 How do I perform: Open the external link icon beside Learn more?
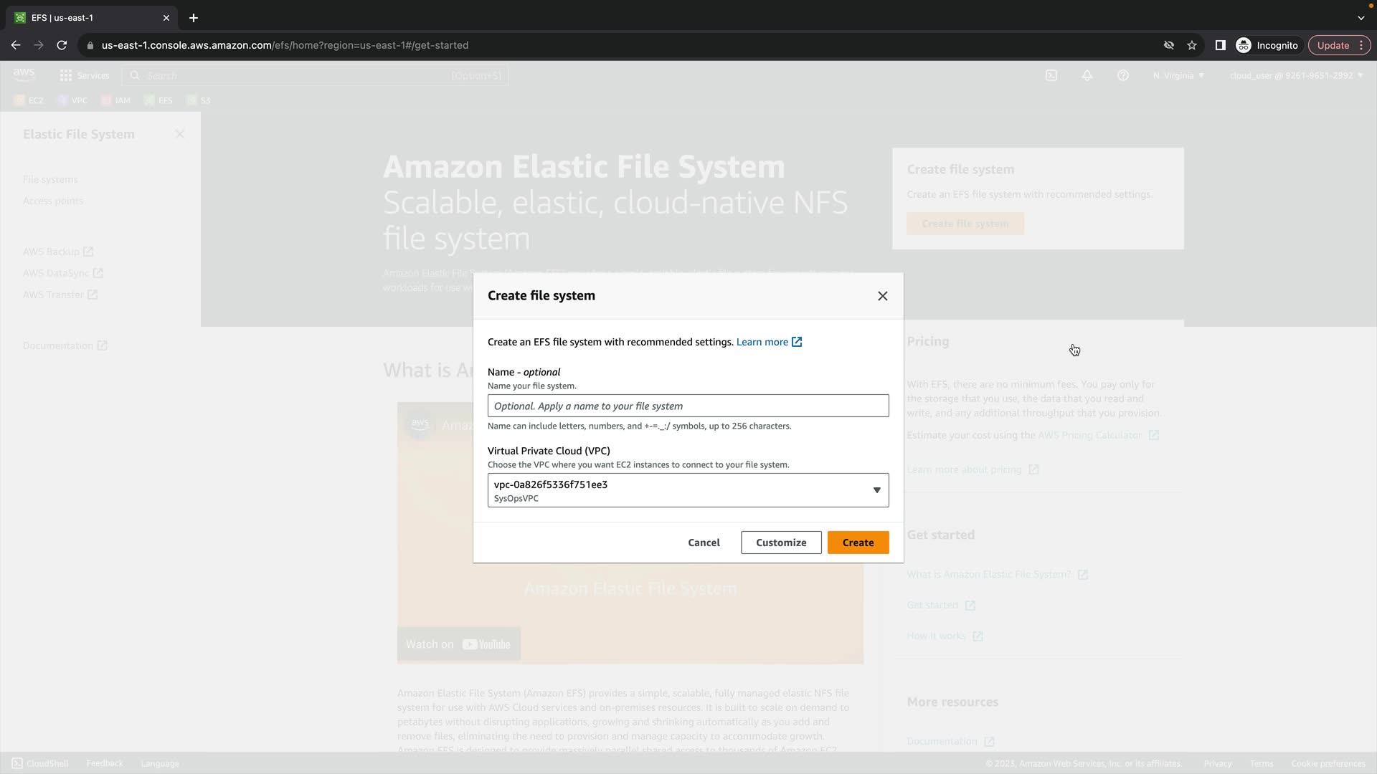pos(797,342)
